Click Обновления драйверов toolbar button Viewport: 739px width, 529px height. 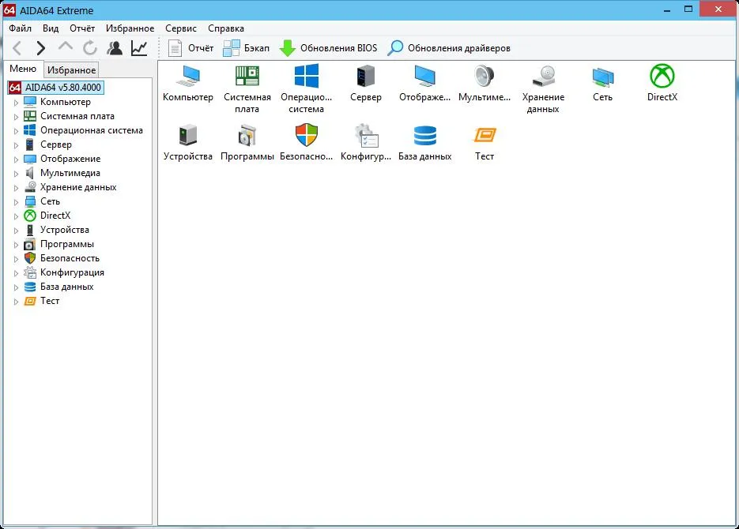449,48
